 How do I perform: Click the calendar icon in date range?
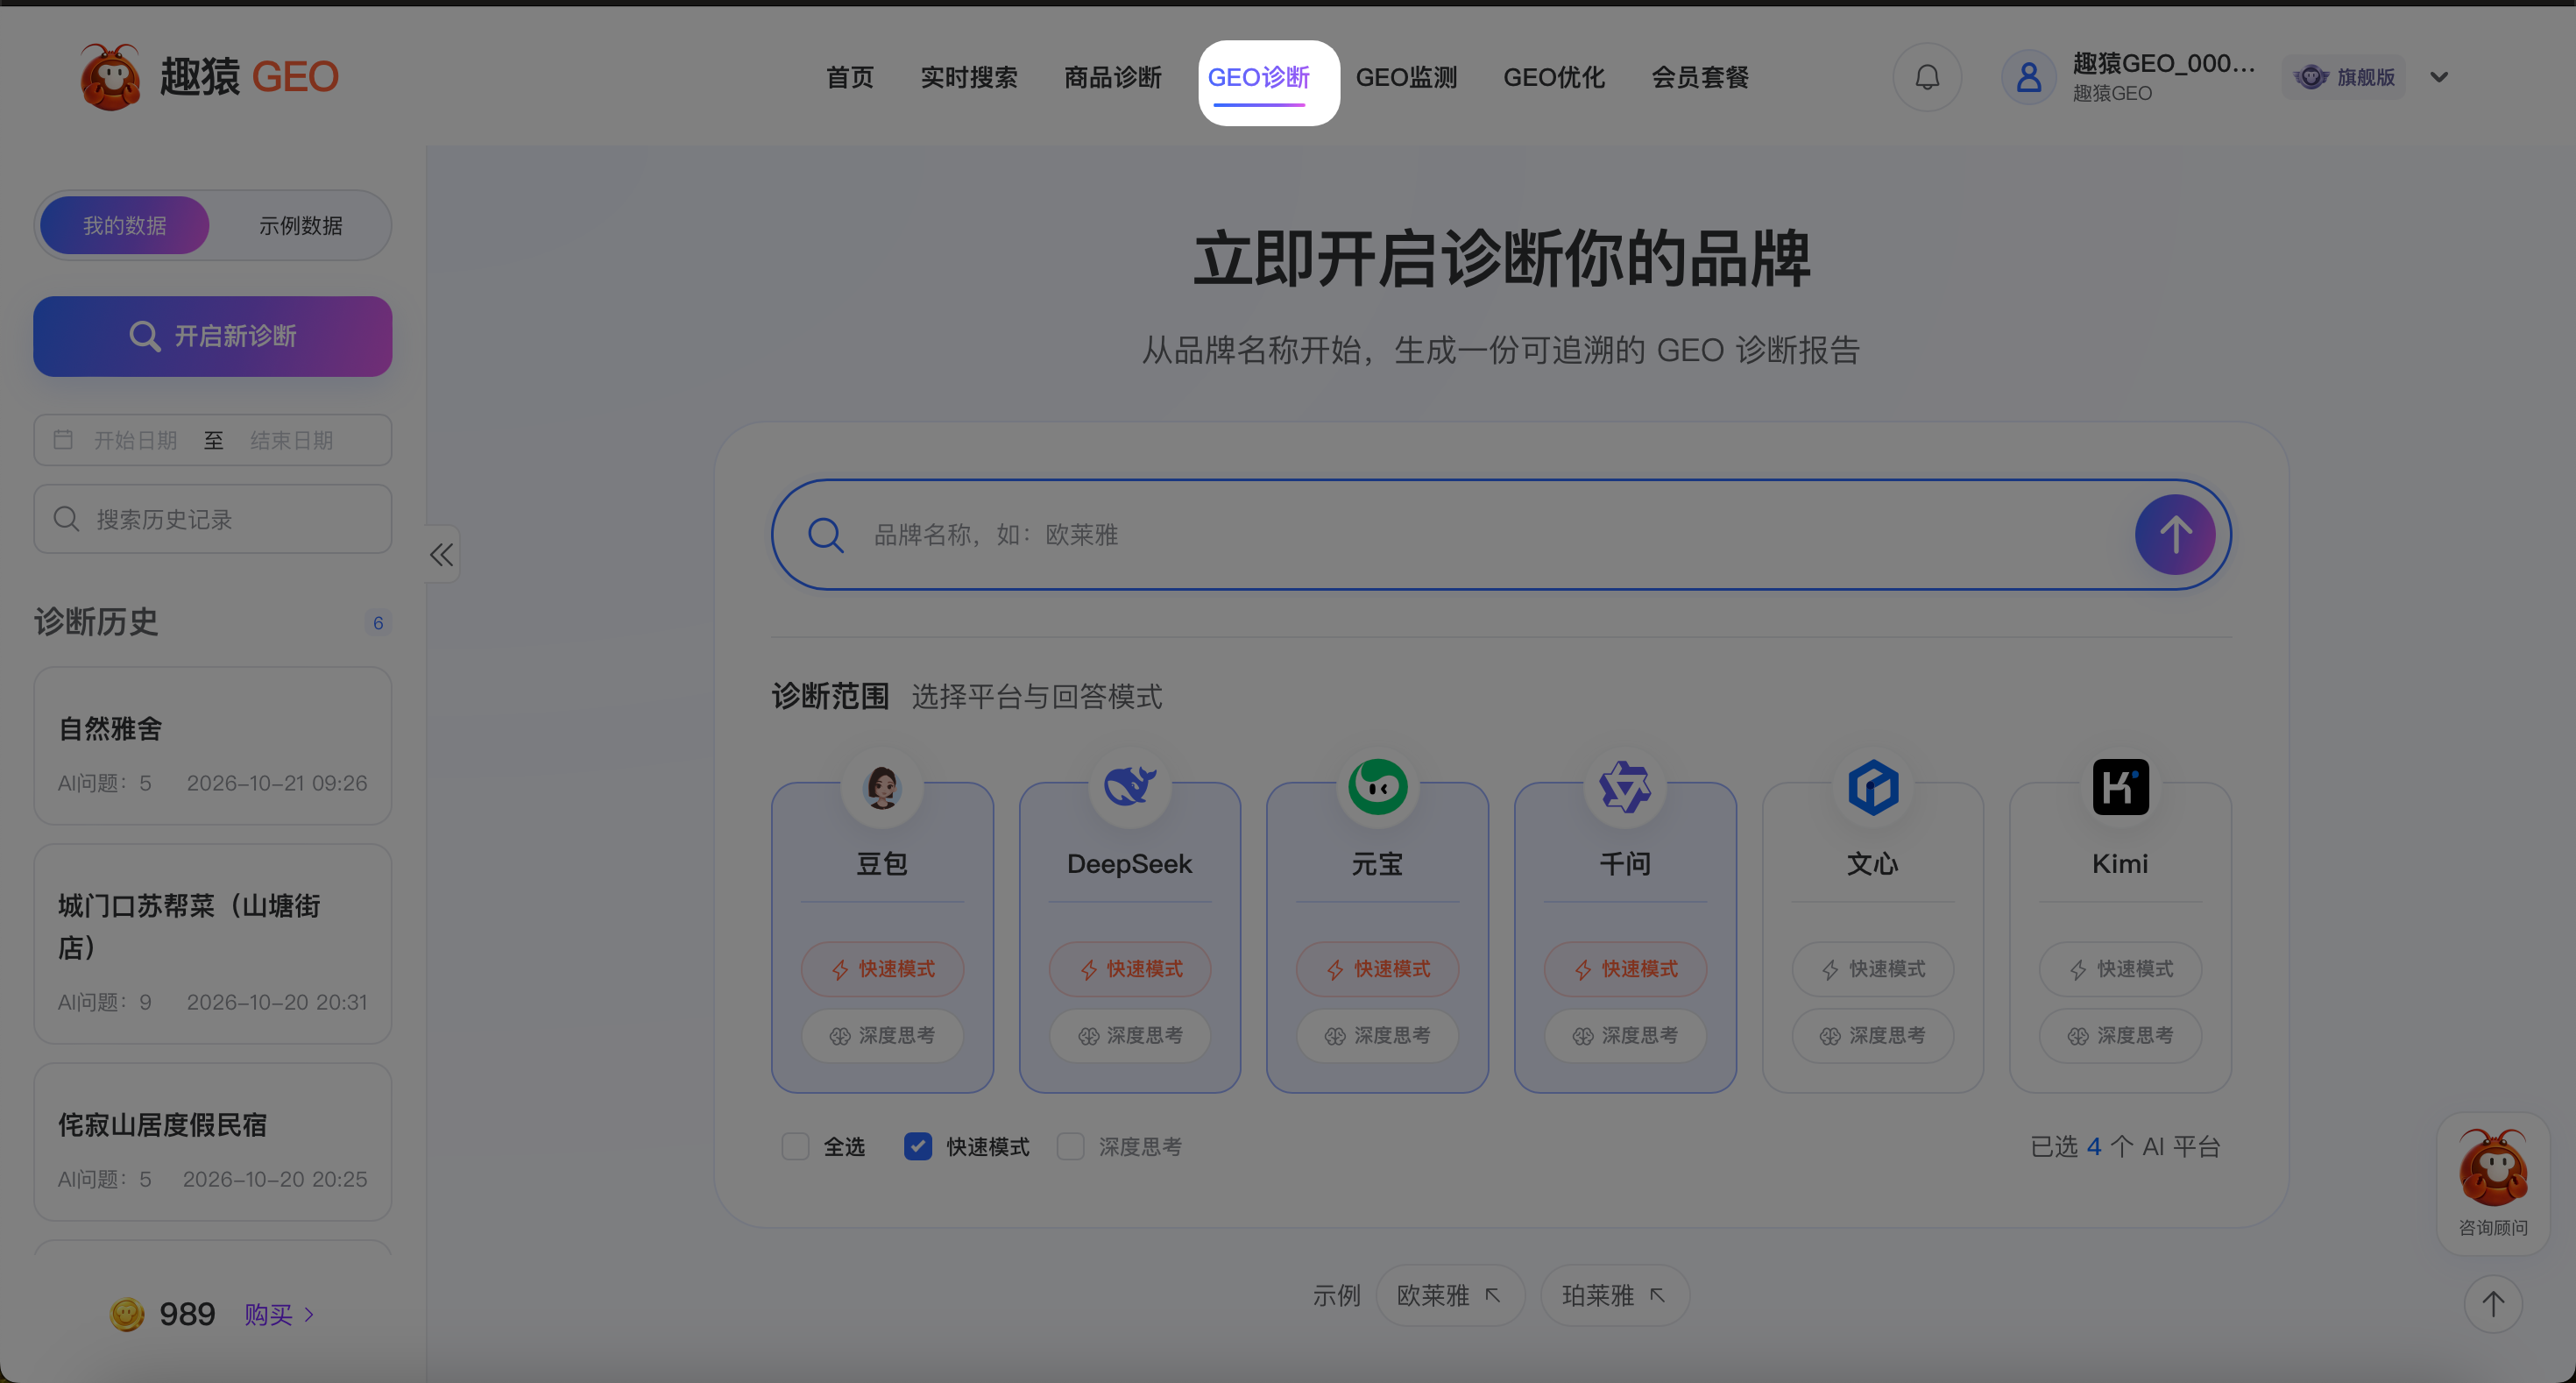coord(63,440)
